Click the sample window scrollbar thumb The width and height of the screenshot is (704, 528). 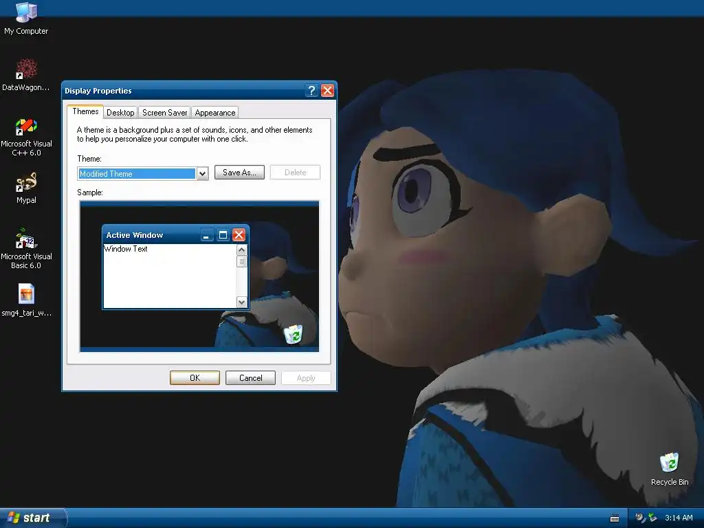[x=241, y=261]
